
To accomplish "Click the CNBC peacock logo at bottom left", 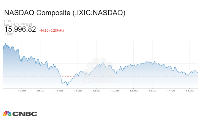I will coord(20,114).
